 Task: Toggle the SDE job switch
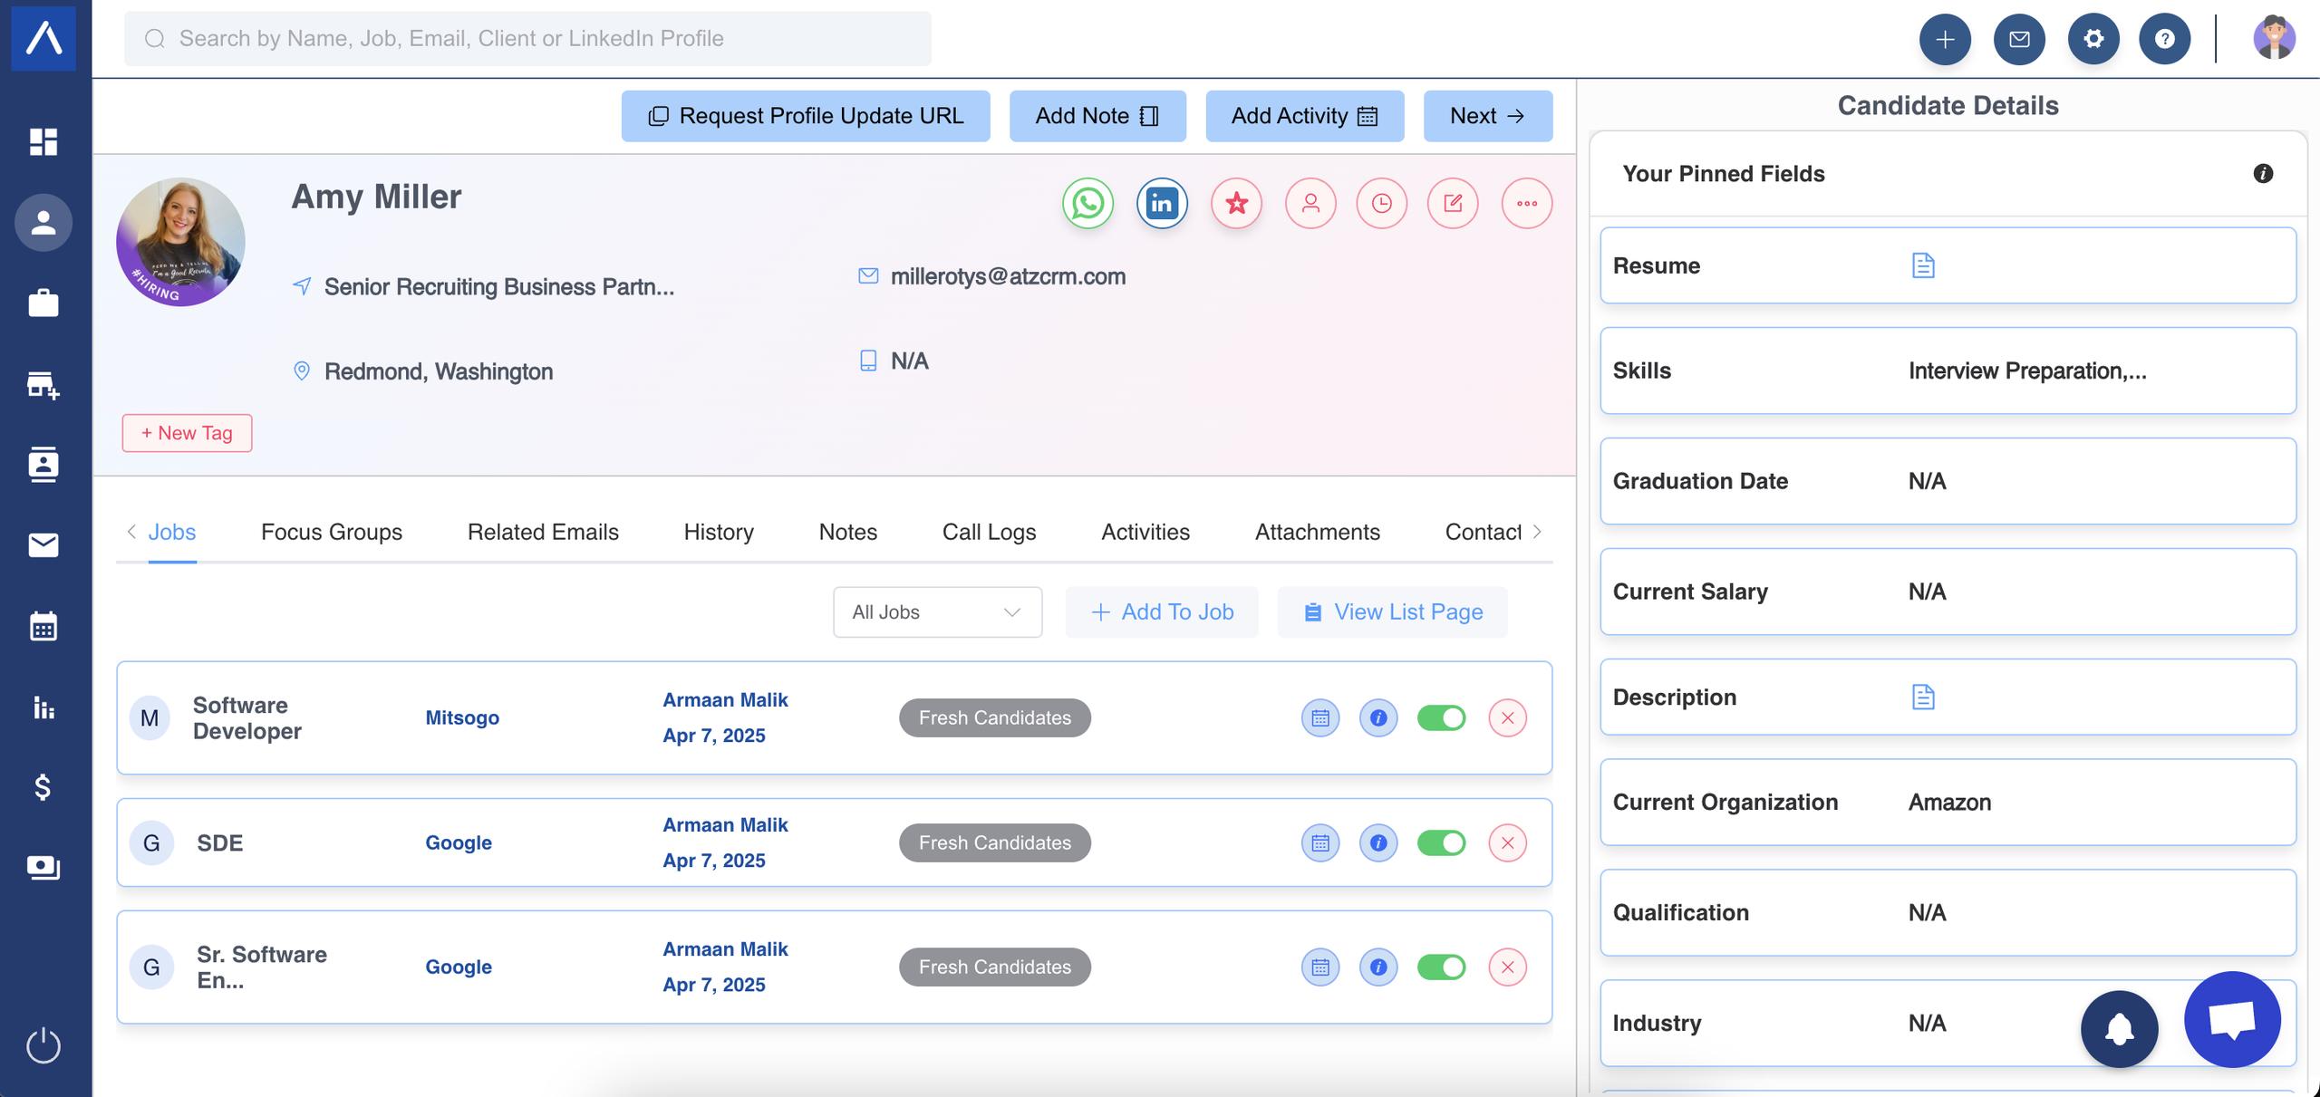(x=1441, y=843)
